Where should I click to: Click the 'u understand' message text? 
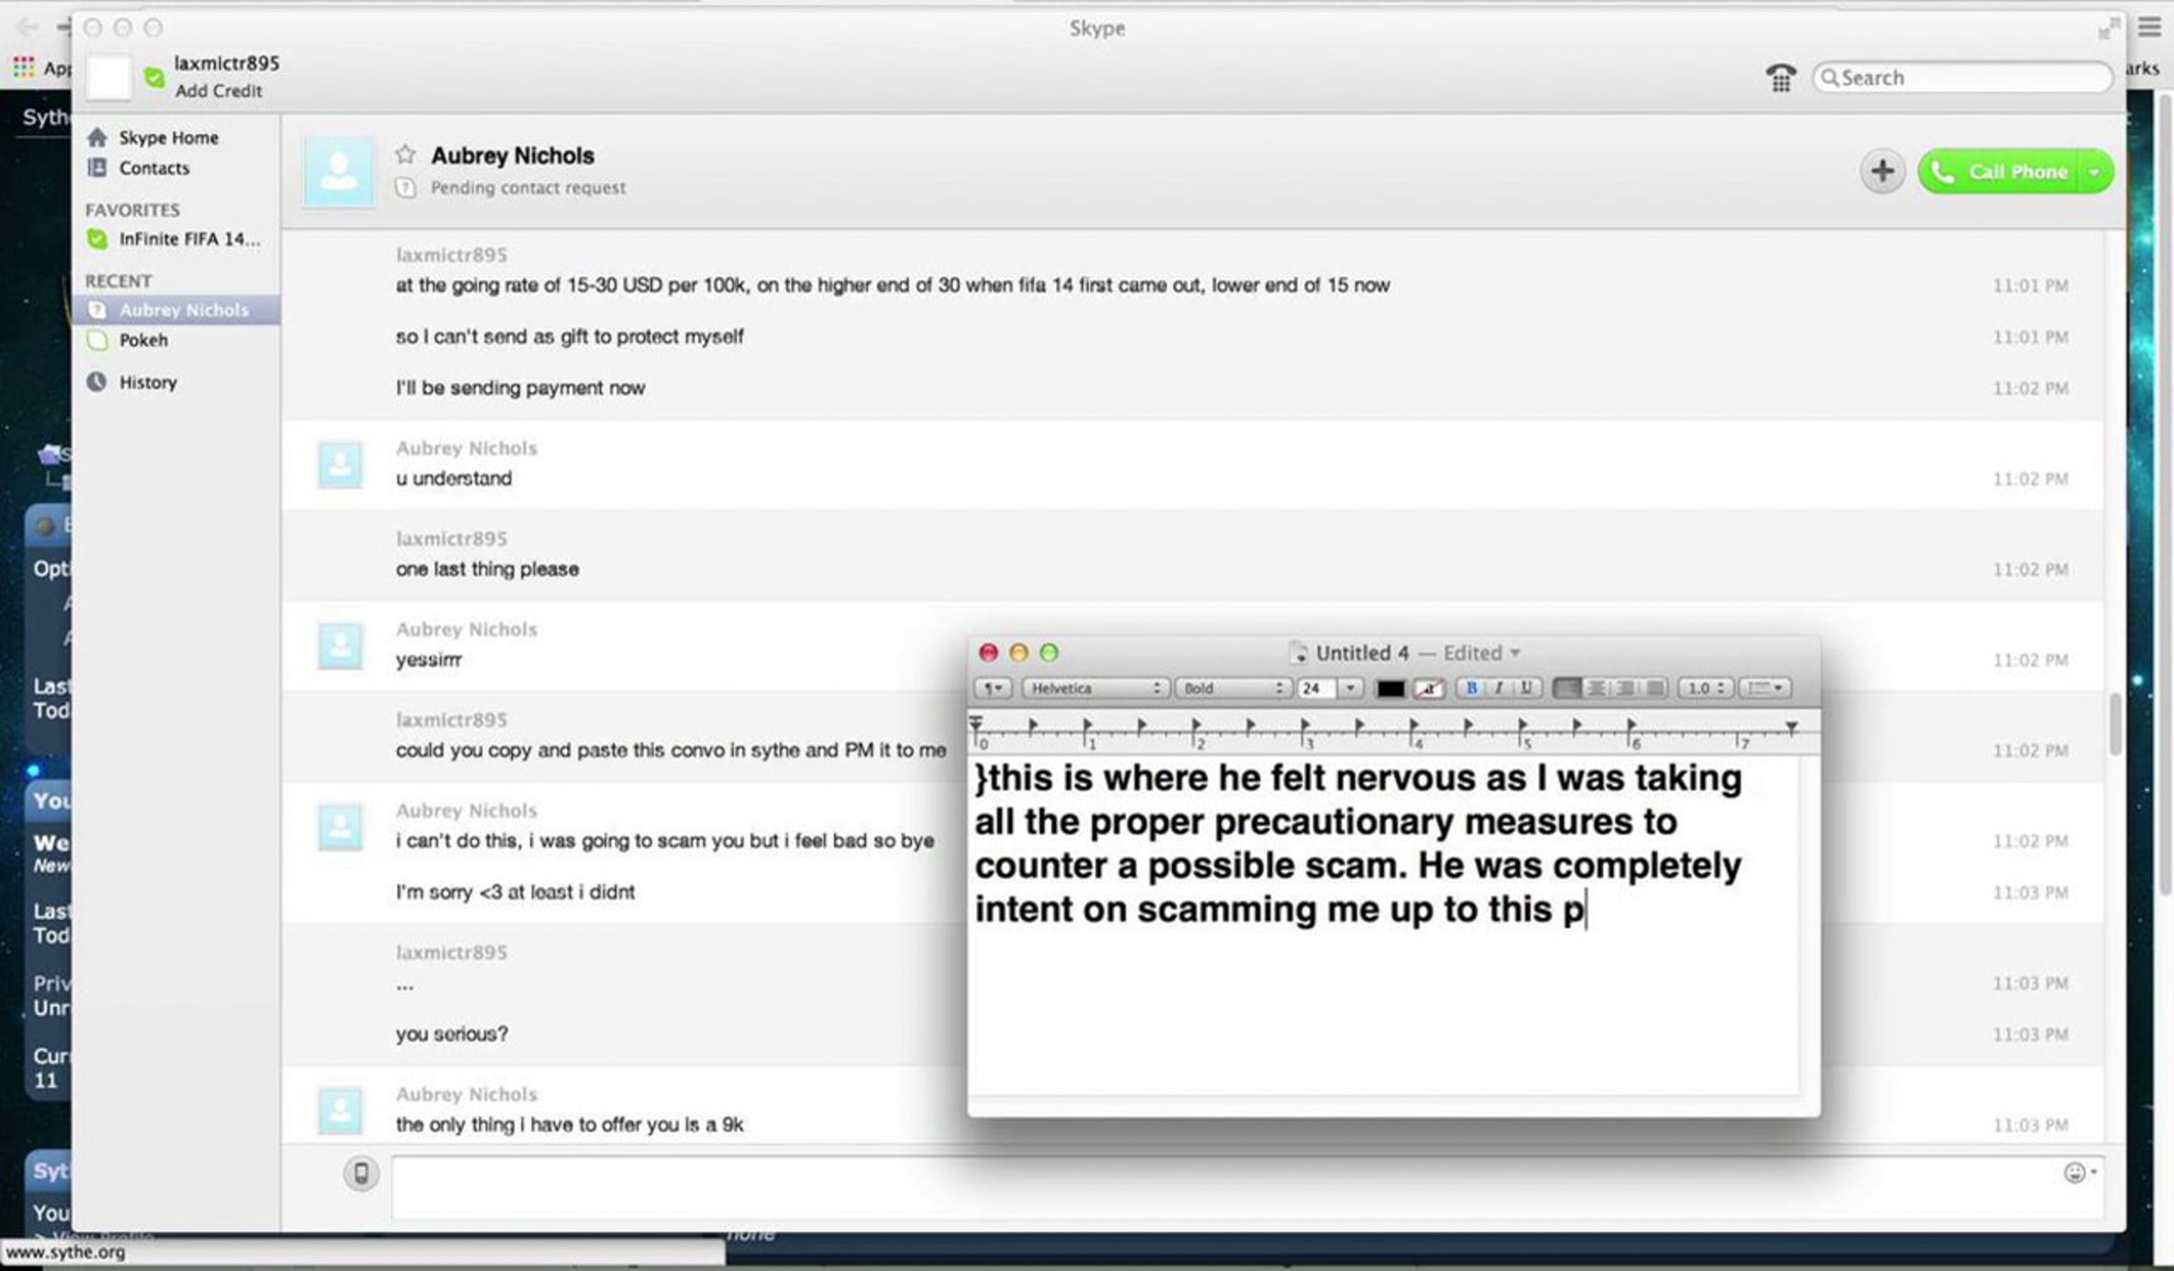(453, 479)
